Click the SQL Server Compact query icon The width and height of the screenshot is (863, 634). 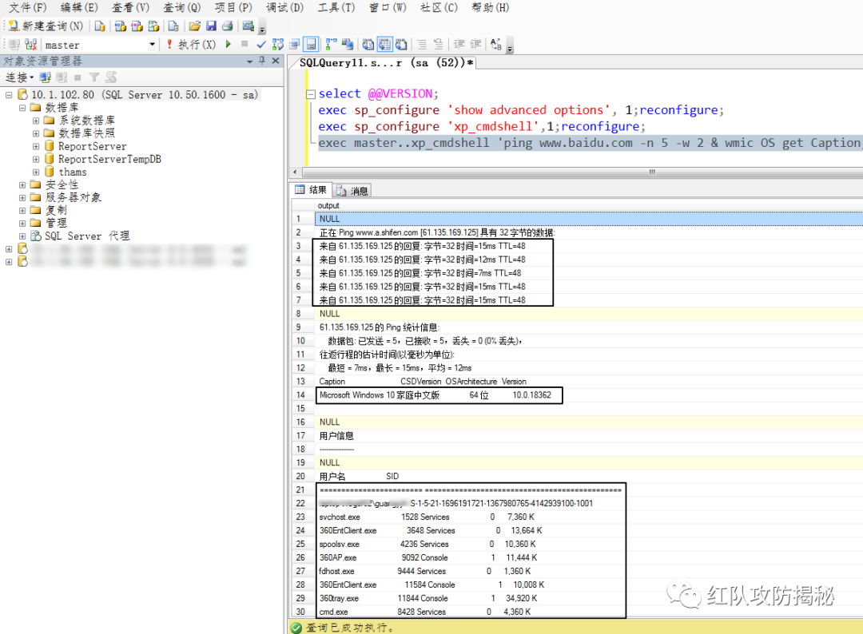click(173, 26)
